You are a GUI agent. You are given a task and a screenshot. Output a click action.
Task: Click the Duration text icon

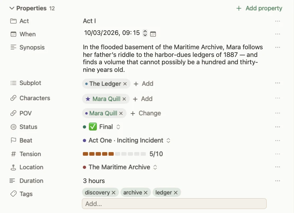click(x=12, y=181)
